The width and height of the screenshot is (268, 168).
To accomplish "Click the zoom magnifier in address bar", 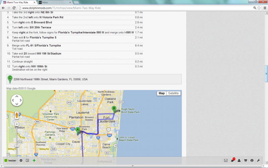I will click(255, 8).
